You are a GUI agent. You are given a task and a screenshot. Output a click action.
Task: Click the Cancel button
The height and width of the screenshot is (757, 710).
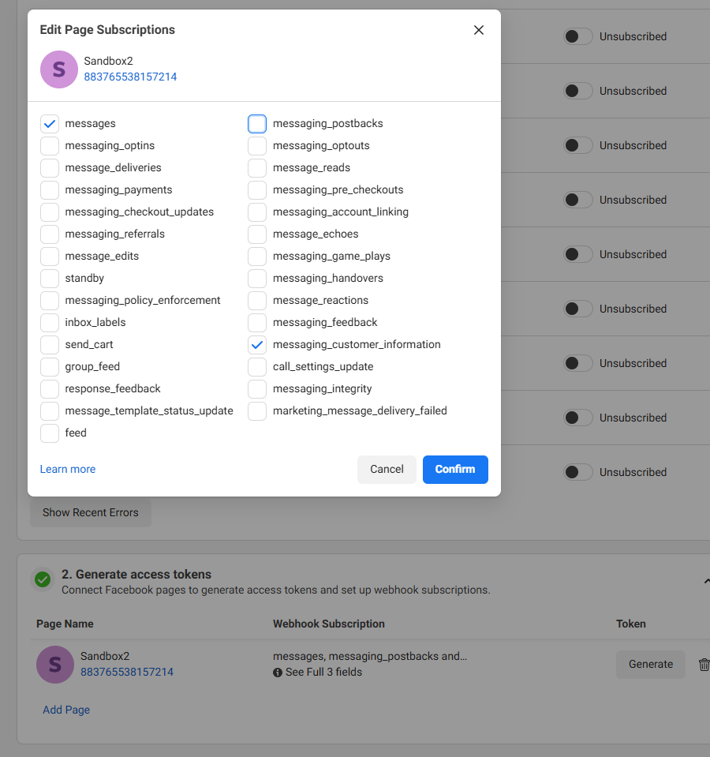point(387,469)
